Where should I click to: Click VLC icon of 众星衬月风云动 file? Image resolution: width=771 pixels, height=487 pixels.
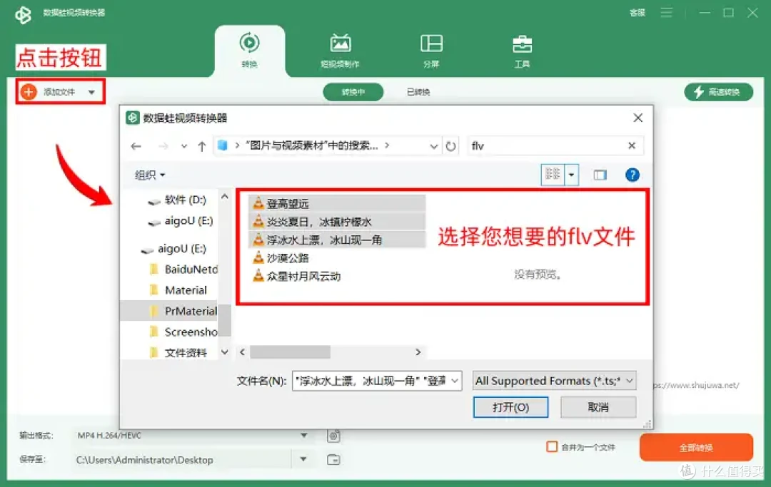click(x=258, y=275)
